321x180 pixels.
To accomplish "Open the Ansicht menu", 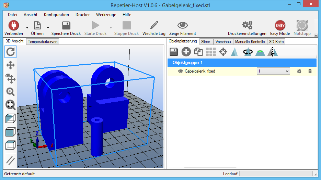I will pyautogui.click(x=31, y=15).
